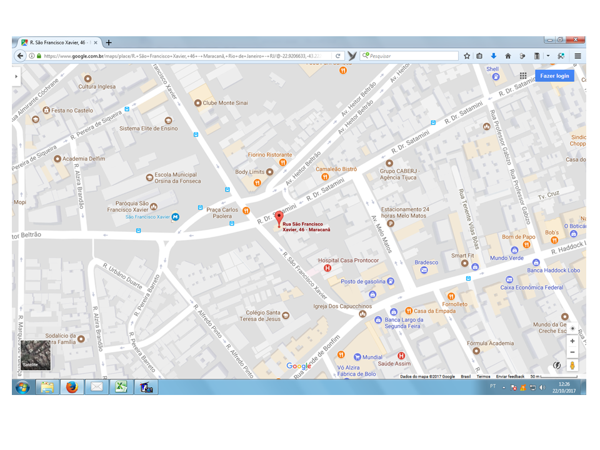Open the Windows Start button
Viewport: 600px width, 450px height.
click(x=22, y=387)
